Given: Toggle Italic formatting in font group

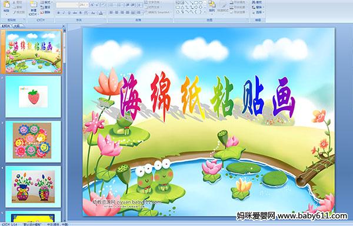Looking at the screenshot, I should tap(64, 13).
